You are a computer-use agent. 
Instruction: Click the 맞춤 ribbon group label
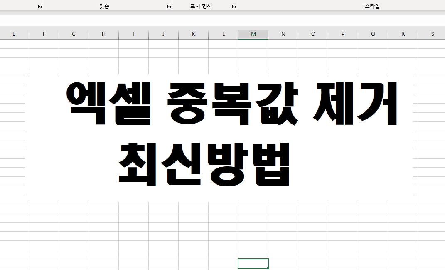[104, 5]
